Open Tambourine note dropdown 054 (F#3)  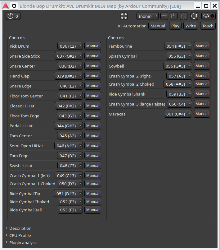[178, 46]
